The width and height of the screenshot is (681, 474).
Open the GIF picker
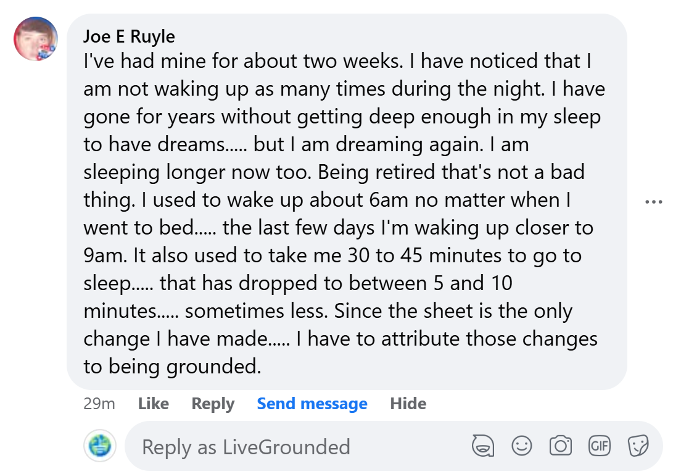pyautogui.click(x=599, y=446)
